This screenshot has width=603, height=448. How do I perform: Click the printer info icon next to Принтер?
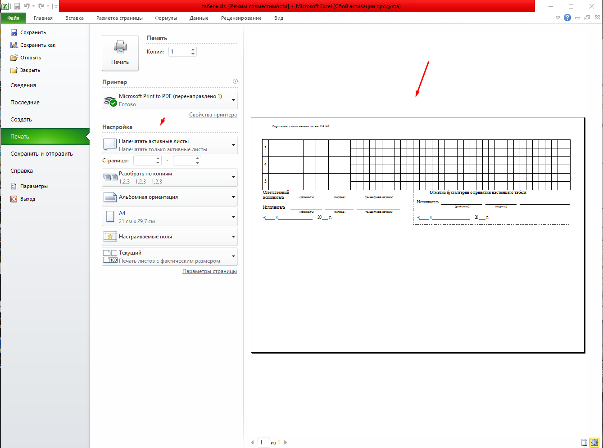pos(235,81)
